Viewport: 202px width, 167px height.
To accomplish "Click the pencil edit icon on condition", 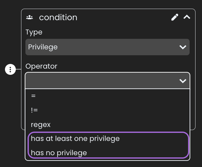I will [x=175, y=17].
